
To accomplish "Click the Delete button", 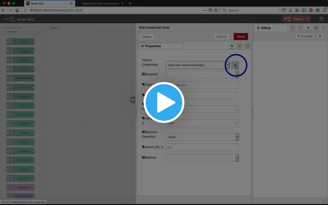I will pyautogui.click(x=147, y=37).
